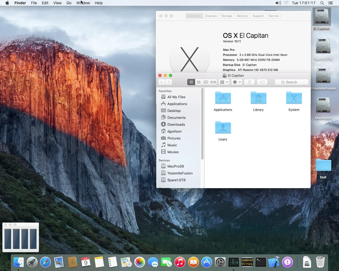Screen dimensions: 339x271
Task: Open System Preferences in the Dock
Action: tap(220, 262)
